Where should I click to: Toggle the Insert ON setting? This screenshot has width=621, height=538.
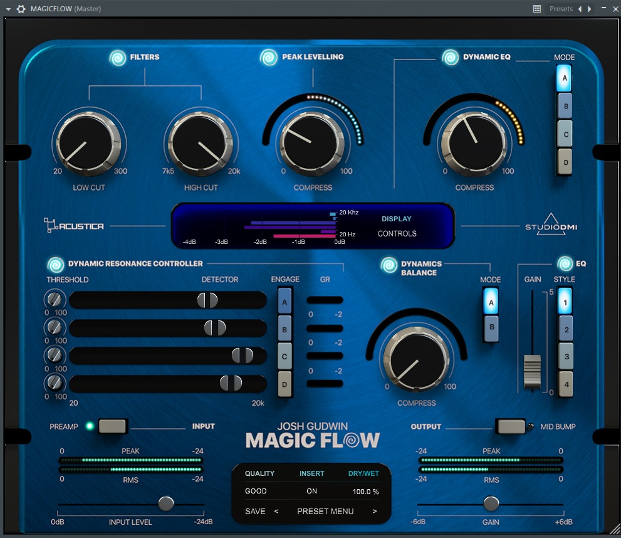point(311,491)
